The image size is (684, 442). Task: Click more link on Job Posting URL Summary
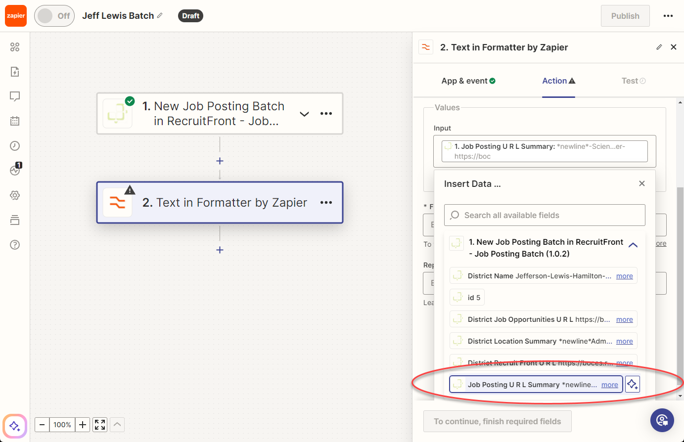pos(609,385)
